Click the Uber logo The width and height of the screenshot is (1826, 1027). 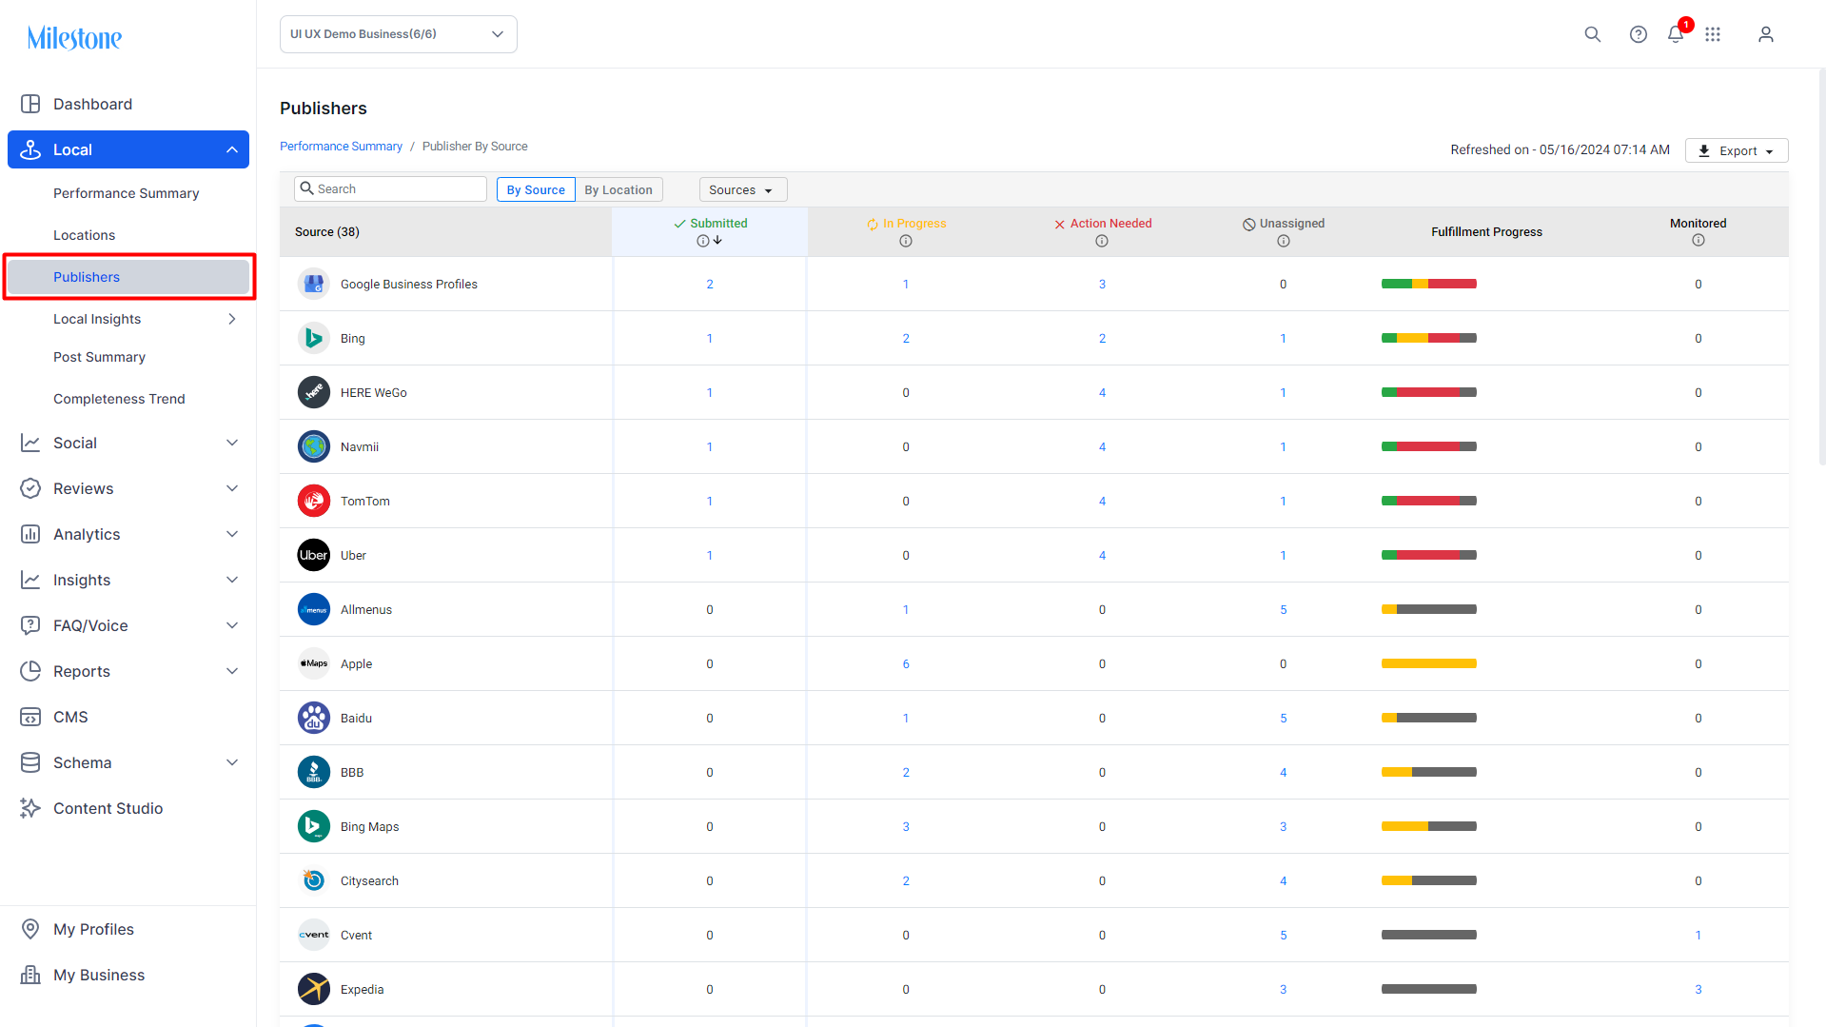tap(313, 555)
